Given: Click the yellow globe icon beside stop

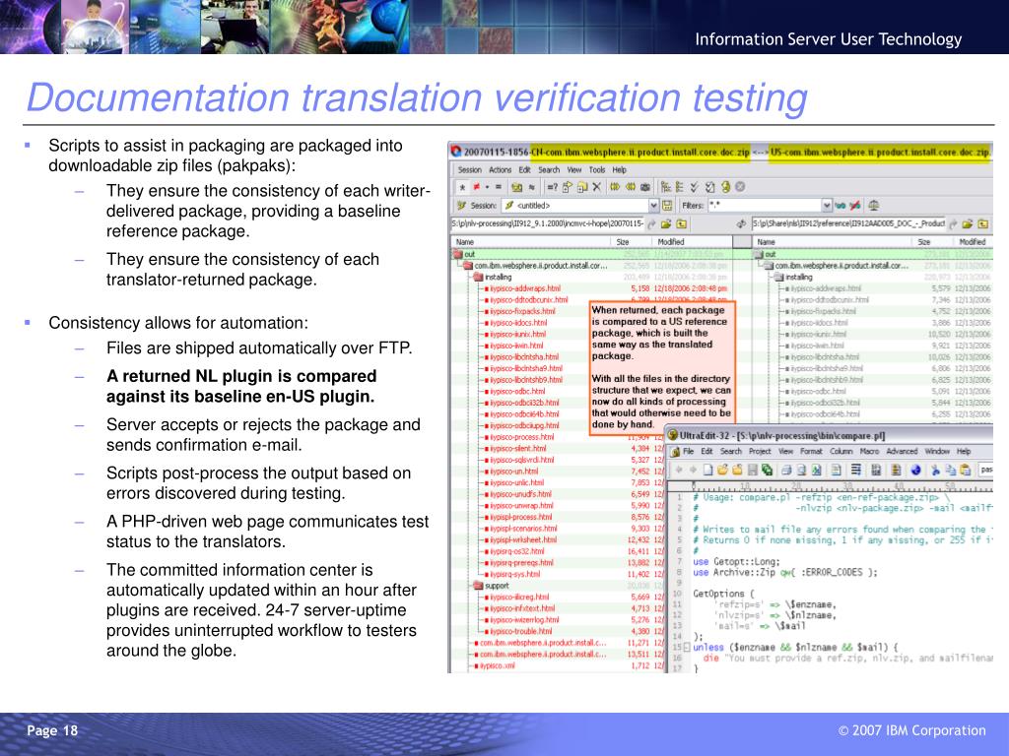Looking at the screenshot, I should tap(726, 187).
